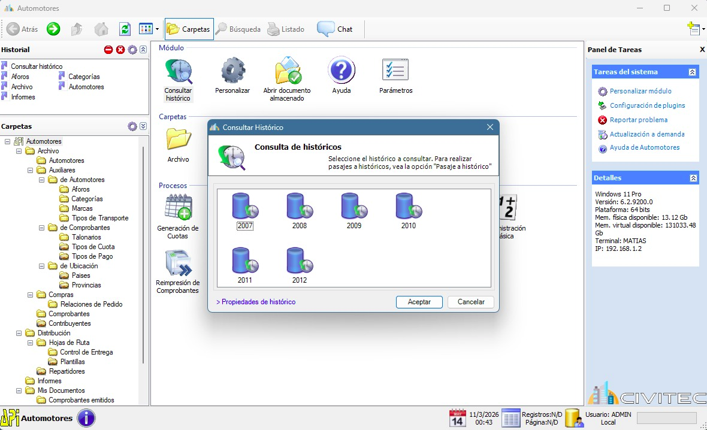Click the red X icon in Historial header
This screenshot has width=707, height=430.
(x=120, y=50)
